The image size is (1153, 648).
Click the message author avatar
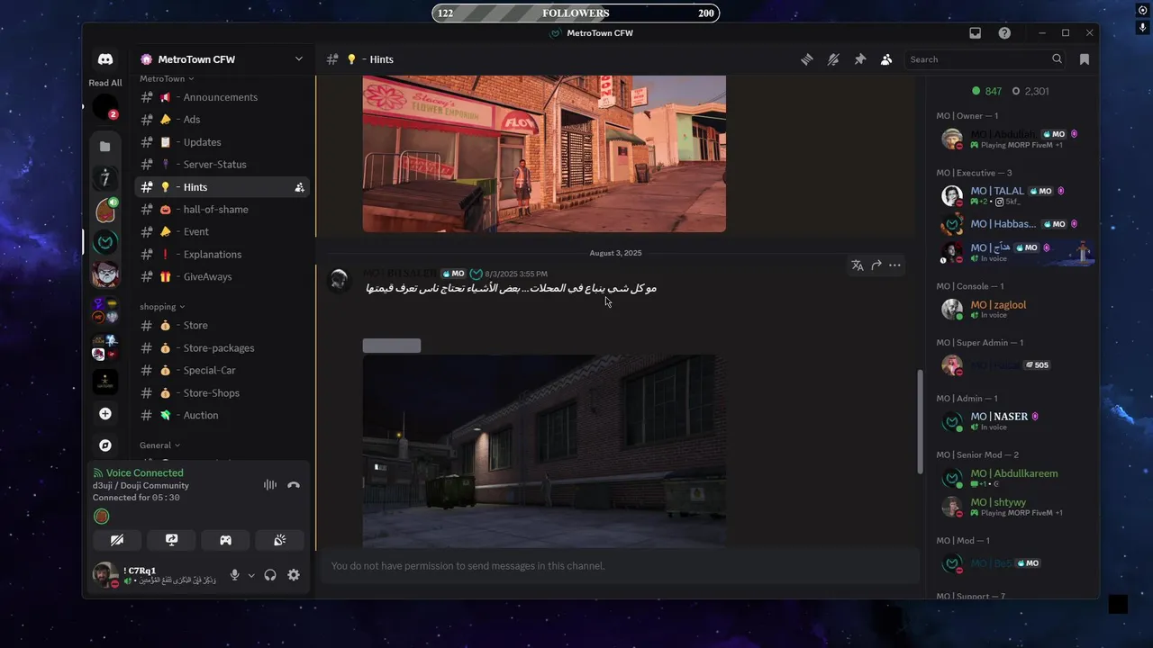[340, 280]
